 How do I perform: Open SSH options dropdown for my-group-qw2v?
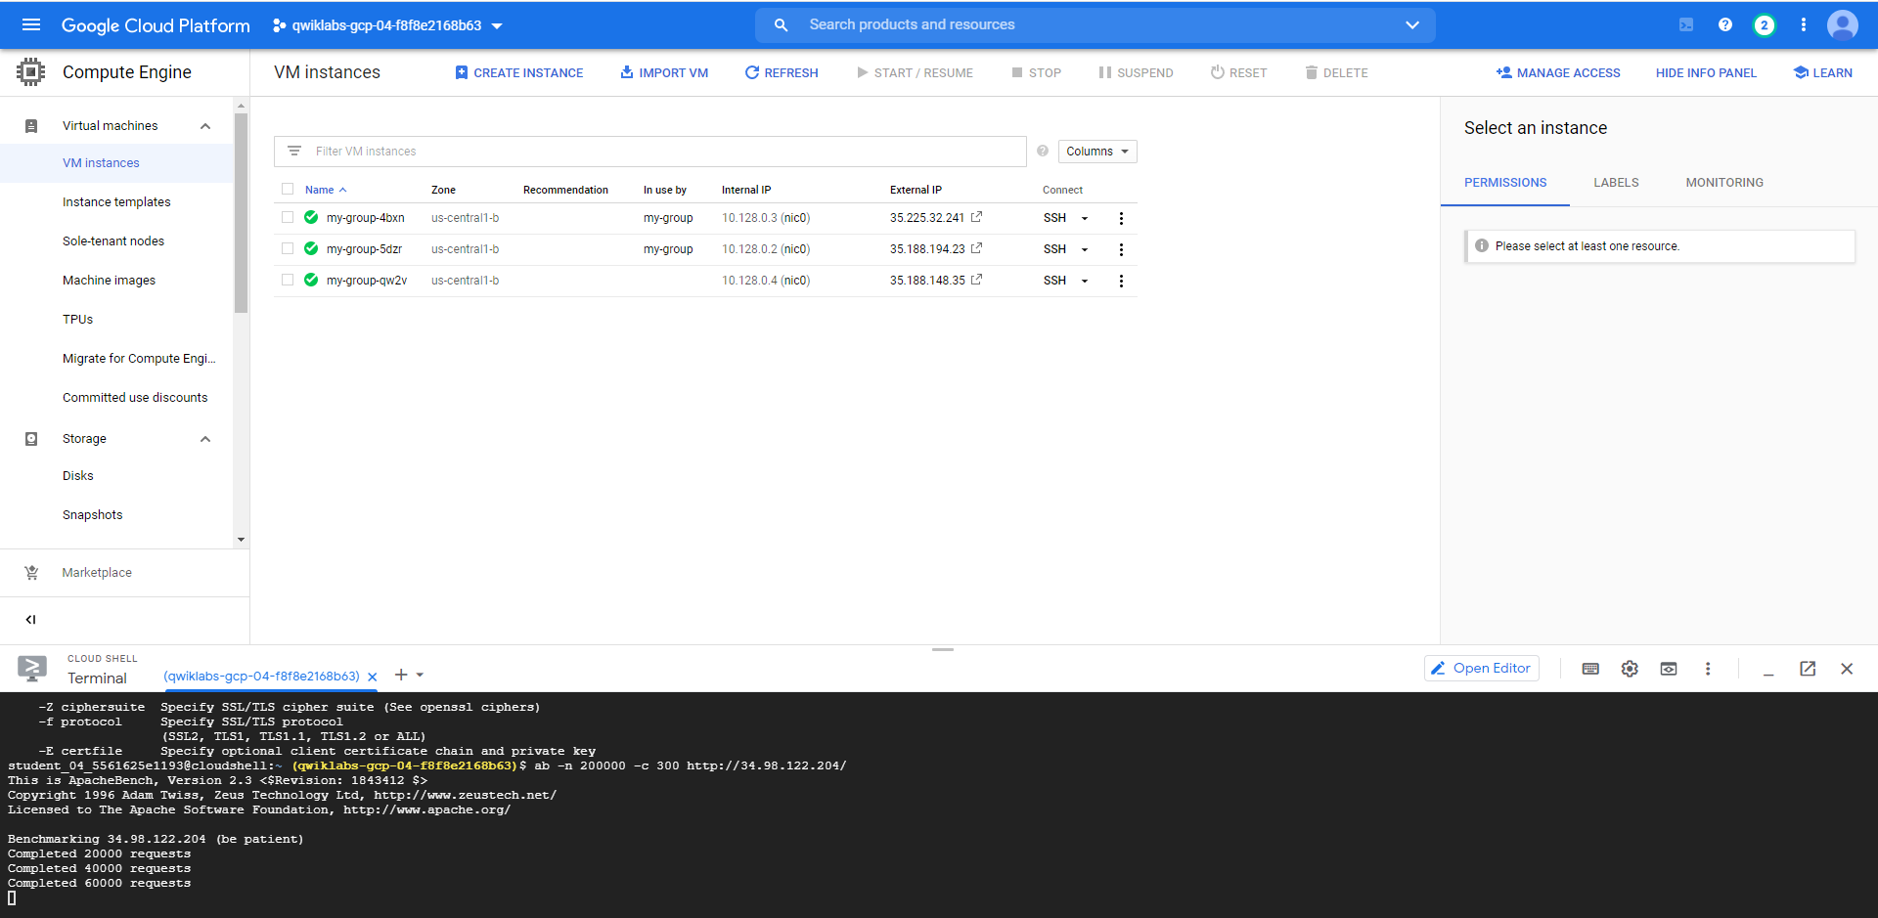[1085, 281]
